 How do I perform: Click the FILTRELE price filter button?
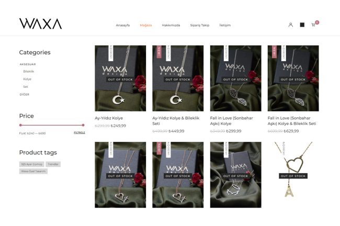coord(80,133)
